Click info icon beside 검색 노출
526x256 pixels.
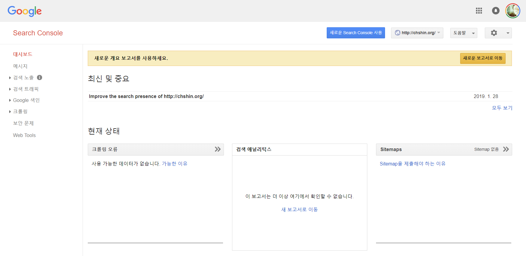pyautogui.click(x=39, y=77)
